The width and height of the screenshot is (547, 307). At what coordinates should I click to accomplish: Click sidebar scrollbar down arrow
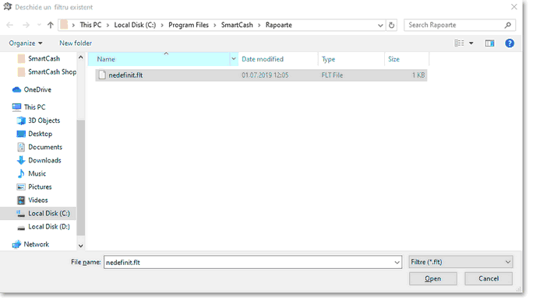(80, 246)
